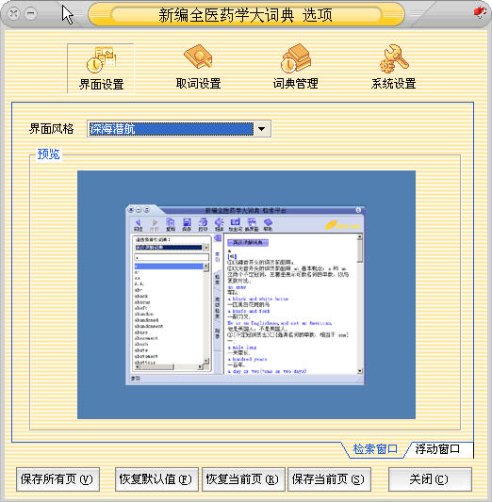Open the 界面设置 interface settings icon
This screenshot has width=492, height=502.
101,68
